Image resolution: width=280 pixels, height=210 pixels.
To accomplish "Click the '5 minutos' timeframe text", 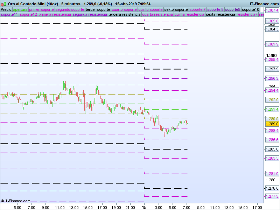I will tap(71, 4).
